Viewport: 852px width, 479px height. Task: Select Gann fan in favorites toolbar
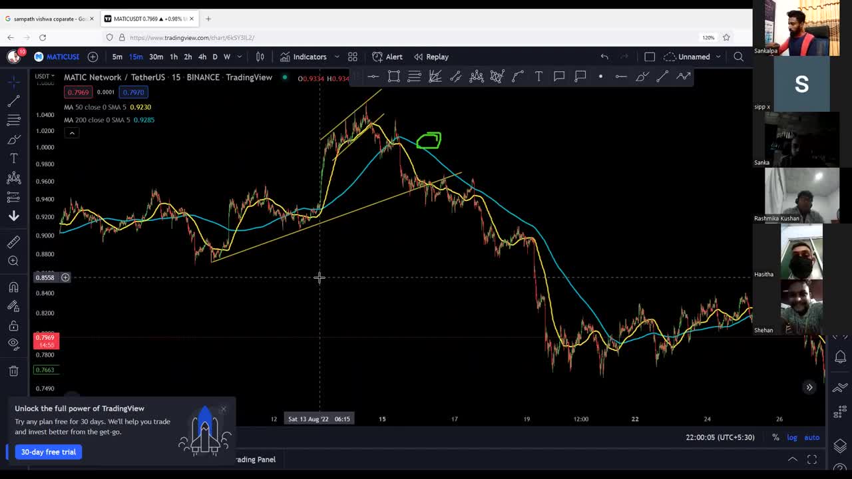pyautogui.click(x=435, y=77)
